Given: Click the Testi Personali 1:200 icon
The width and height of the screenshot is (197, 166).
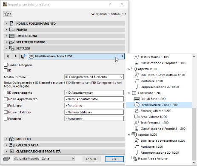Looking at the screenshot, I should pyautogui.click(x=137, y=123).
